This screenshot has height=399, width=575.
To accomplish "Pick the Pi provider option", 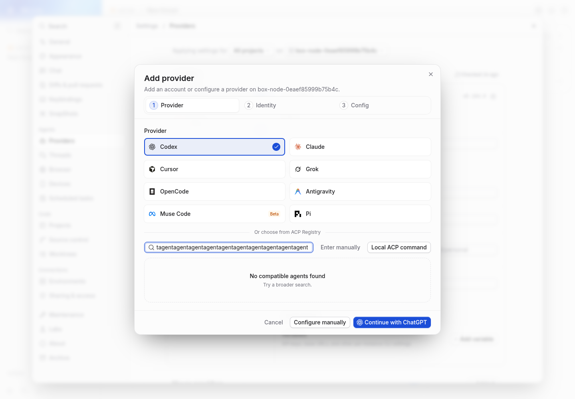I will 360,214.
